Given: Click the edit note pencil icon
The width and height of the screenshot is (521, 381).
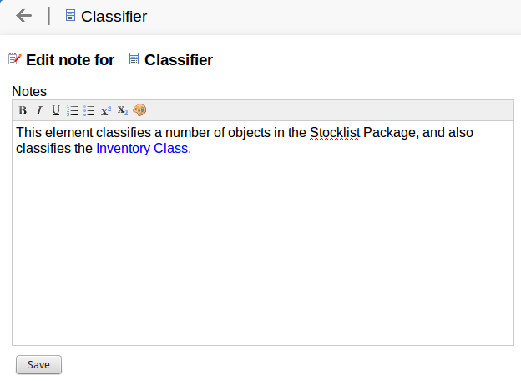Looking at the screenshot, I should tap(15, 59).
